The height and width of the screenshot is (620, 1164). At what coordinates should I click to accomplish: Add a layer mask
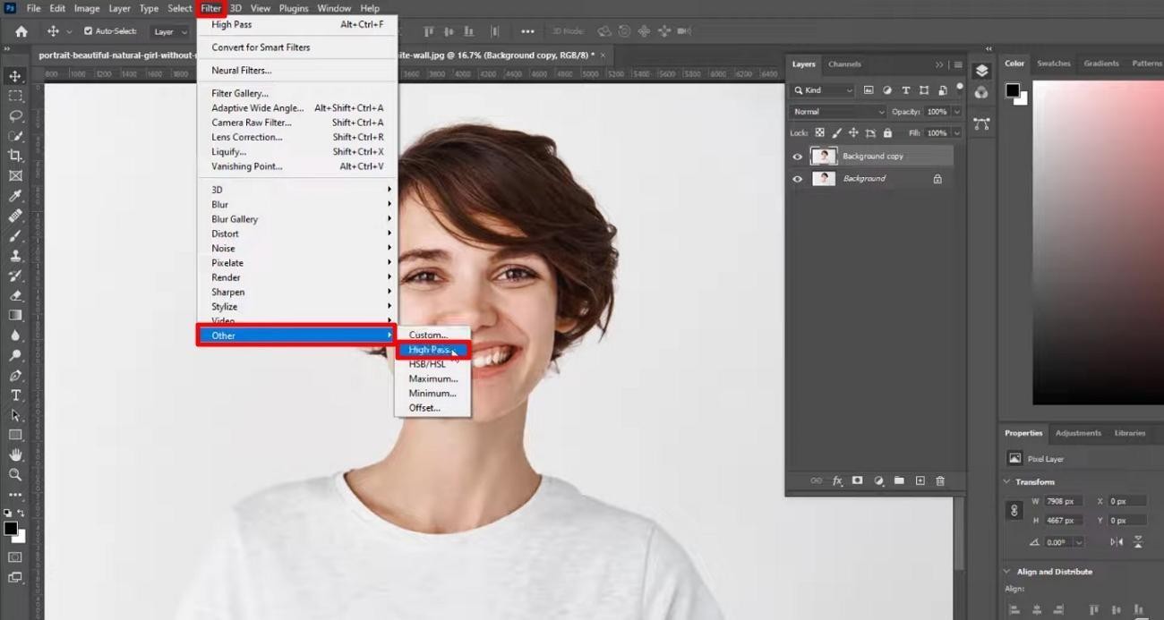(858, 481)
